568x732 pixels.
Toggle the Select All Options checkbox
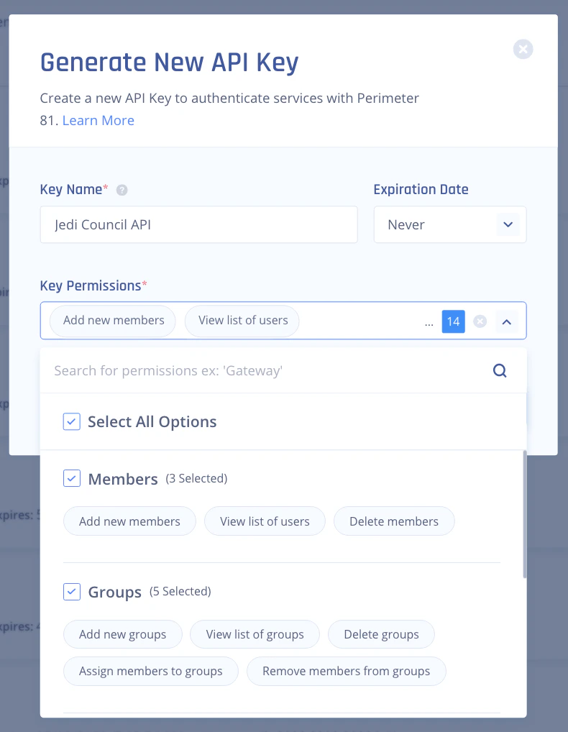(x=72, y=421)
